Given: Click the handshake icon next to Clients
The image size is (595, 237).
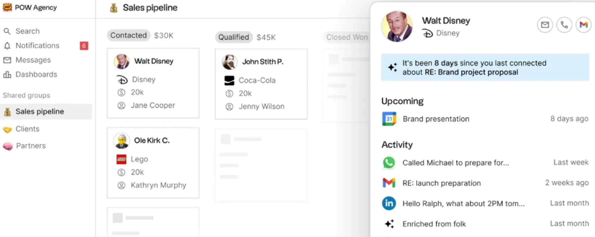Looking at the screenshot, I should click(7, 129).
